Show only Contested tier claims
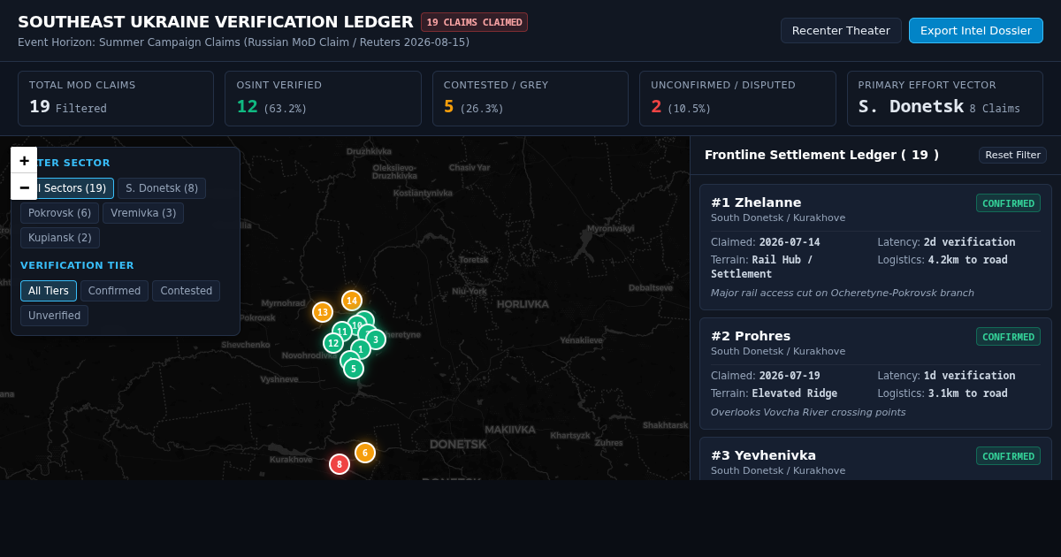The width and height of the screenshot is (1061, 557). (186, 291)
